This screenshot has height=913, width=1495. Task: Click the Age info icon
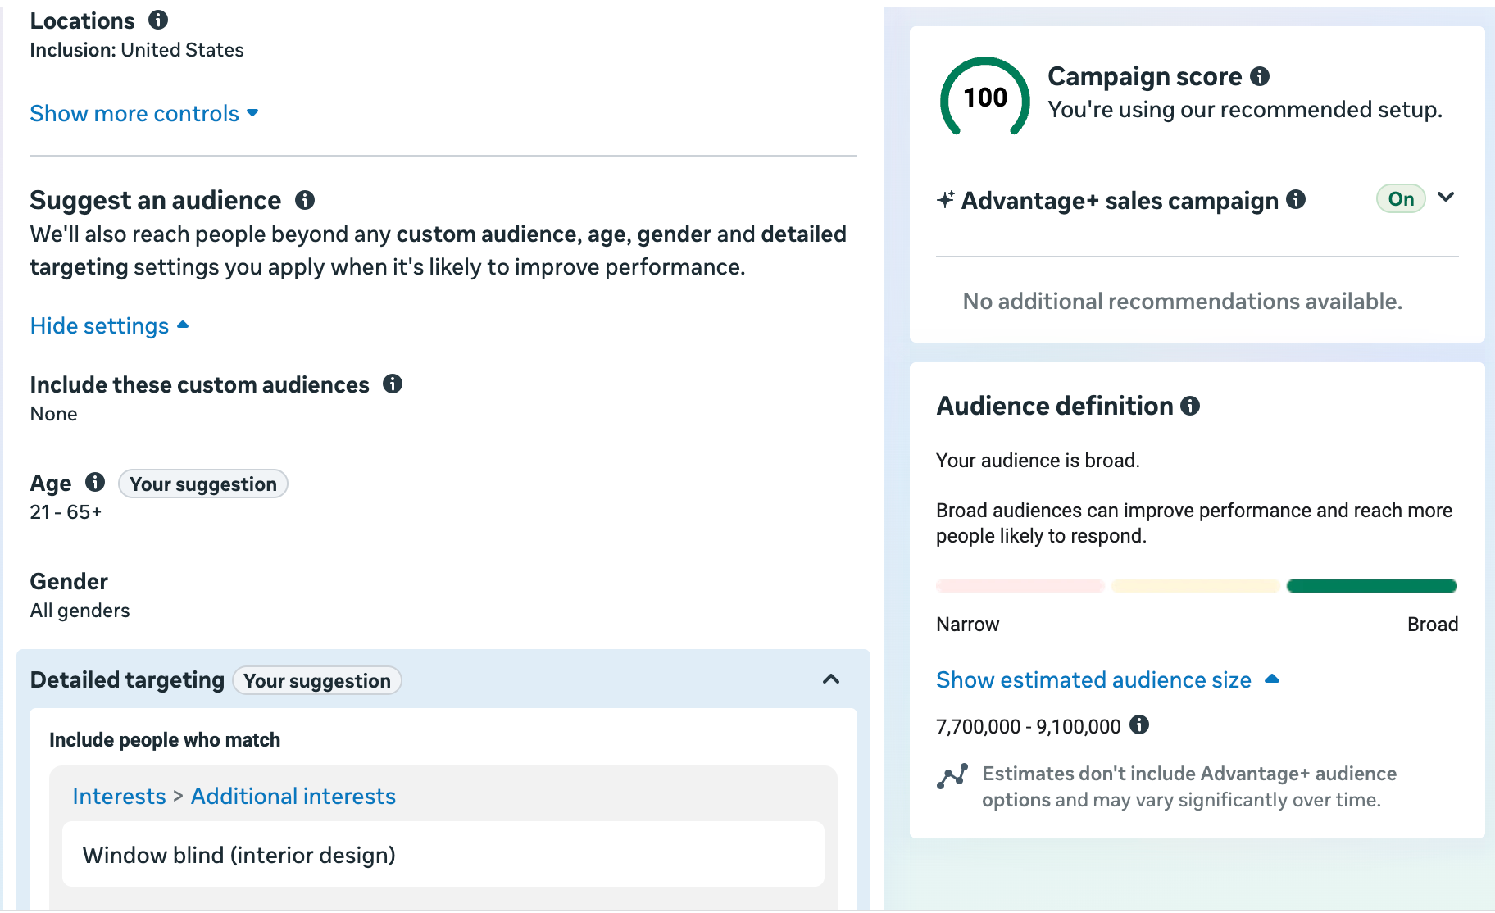pos(95,482)
